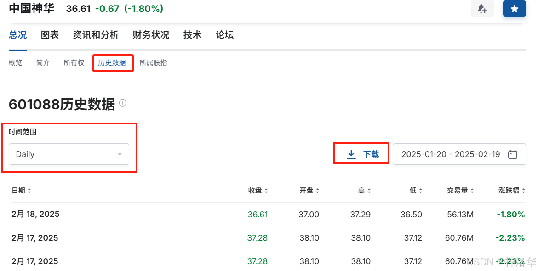Click the 56.13M volume cell
Screen dimensions: 538x271
click(x=460, y=215)
